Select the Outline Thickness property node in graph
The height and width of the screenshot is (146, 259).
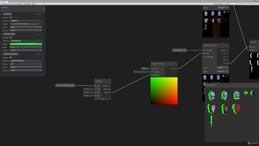(x=65, y=86)
